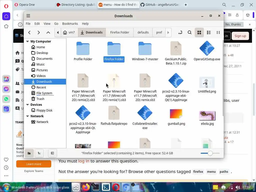256x192 pixels.
Task: Go back with the left arrow
Action: pos(29,32)
